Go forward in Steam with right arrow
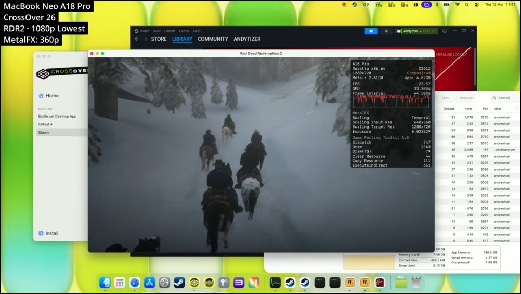Image resolution: width=521 pixels, height=294 pixels. (x=145, y=39)
